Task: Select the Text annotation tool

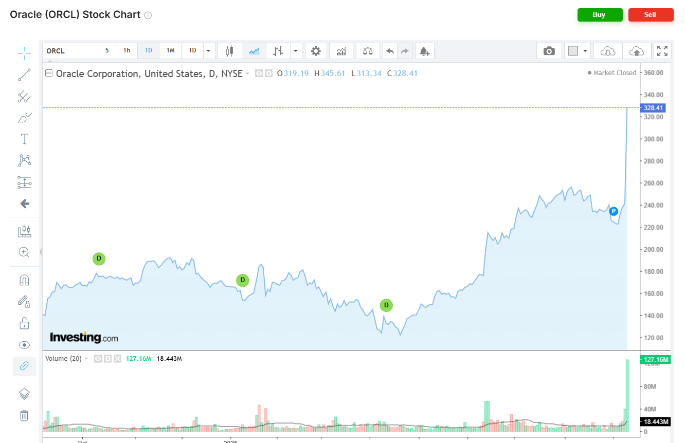Action: coord(24,139)
